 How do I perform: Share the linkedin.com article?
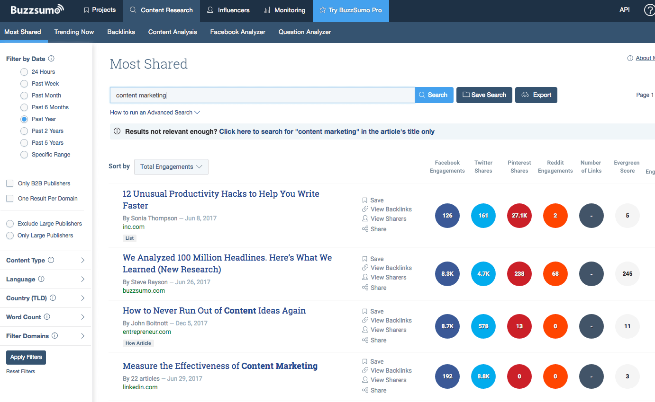pos(374,390)
